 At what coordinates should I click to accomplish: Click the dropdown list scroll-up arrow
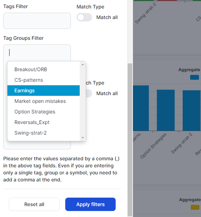pos(83,64)
